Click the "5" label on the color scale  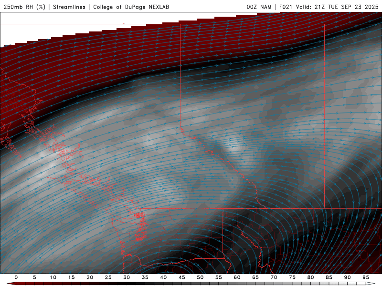34,277
